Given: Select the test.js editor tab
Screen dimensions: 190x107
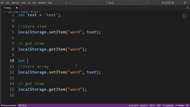Looking at the screenshot, I should [x=10, y=8].
